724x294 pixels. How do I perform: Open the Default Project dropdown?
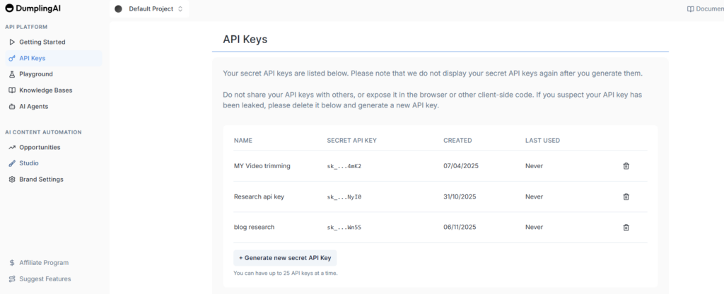pos(149,9)
